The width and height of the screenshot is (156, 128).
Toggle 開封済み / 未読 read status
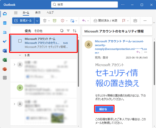point(105,21)
